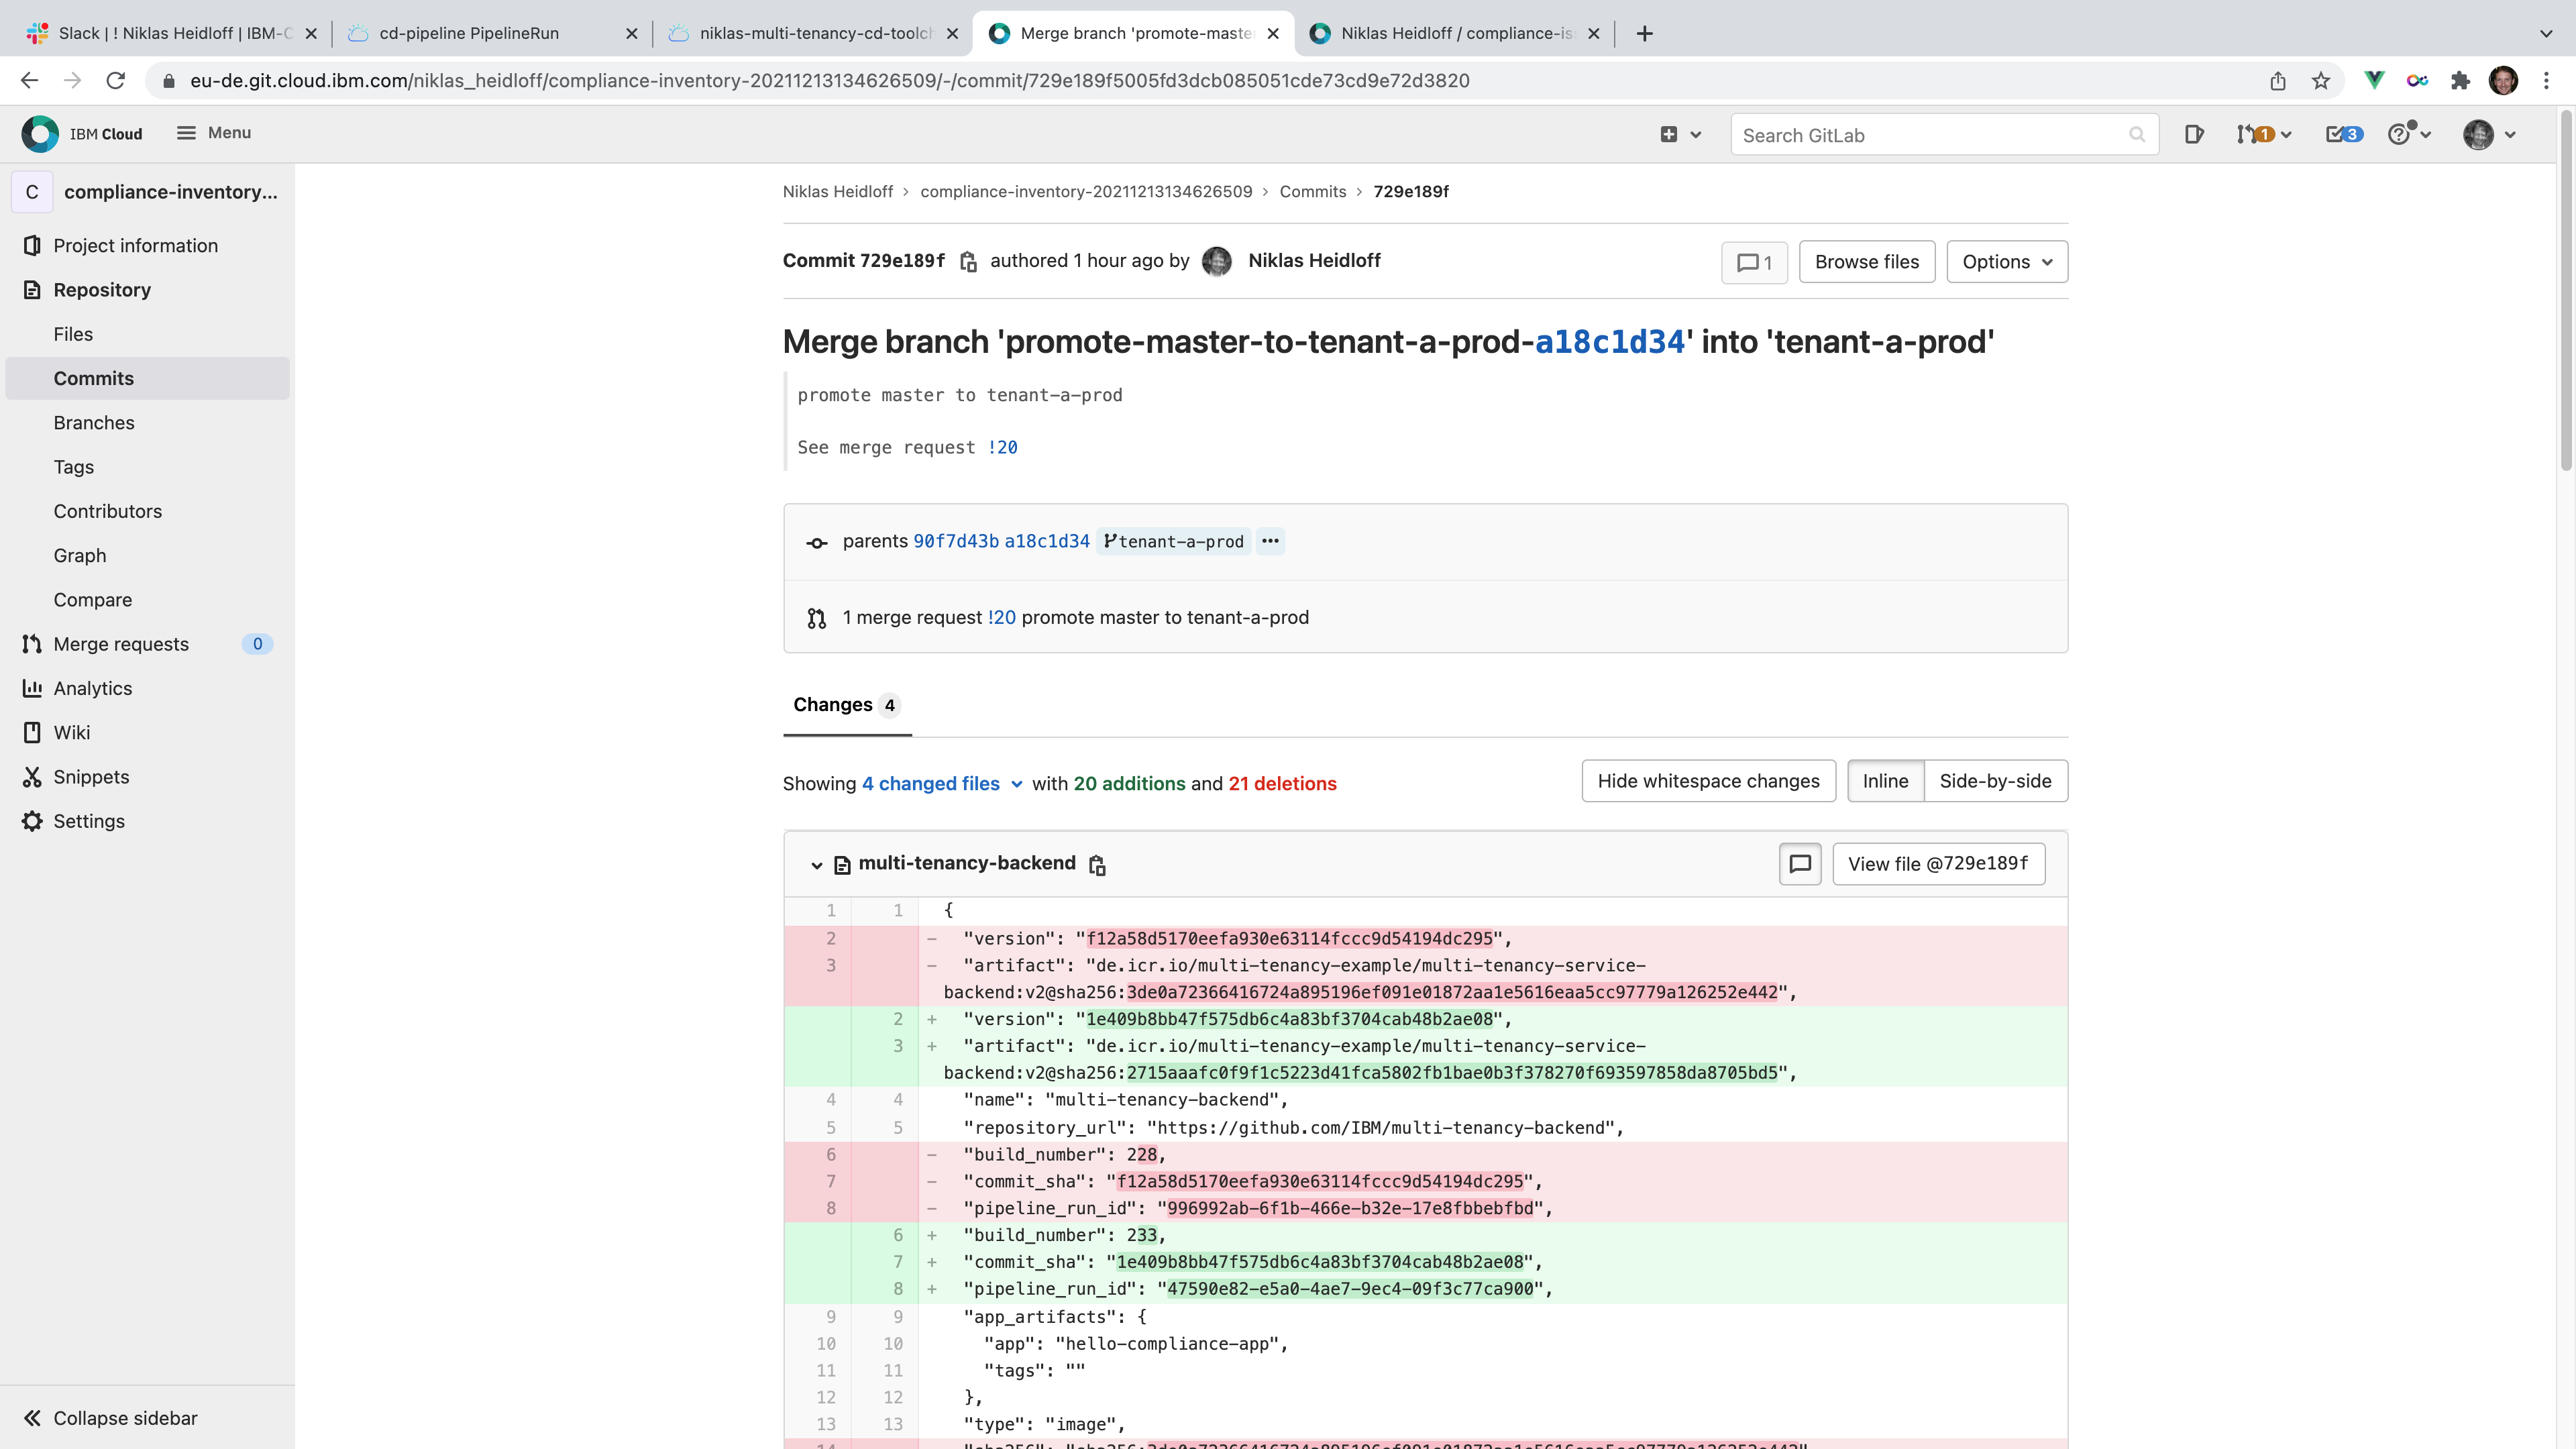
Task: Open the browser extensions puzzle icon
Action: pos(2460,81)
